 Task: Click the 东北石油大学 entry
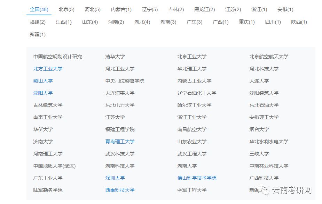click(x=264, y=105)
